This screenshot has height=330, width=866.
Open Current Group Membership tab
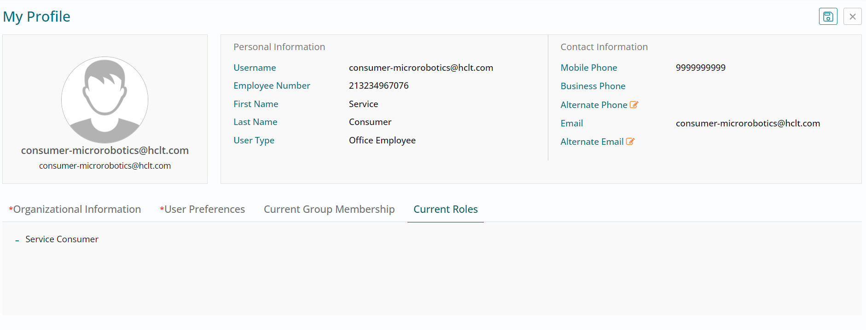329,210
